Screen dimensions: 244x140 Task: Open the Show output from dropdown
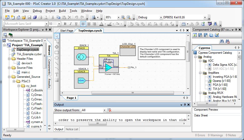pos(104,110)
